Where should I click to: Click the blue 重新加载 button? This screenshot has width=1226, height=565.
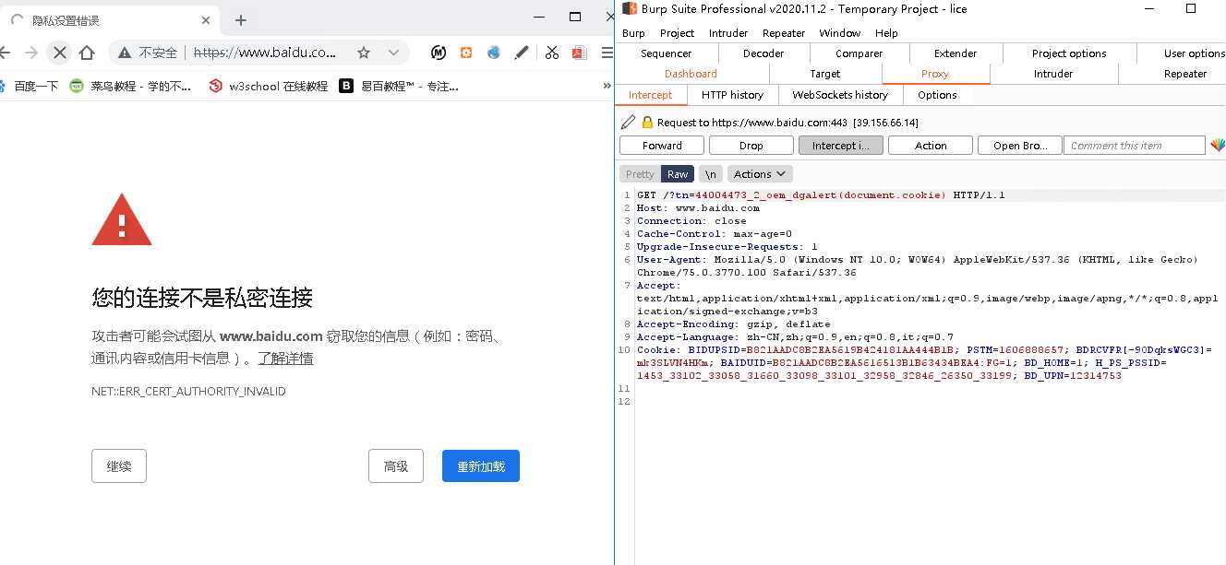tap(481, 466)
